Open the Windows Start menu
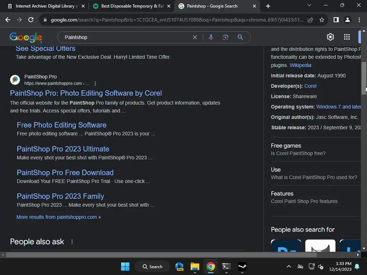Screen dimensions: 367x275 (125, 266)
